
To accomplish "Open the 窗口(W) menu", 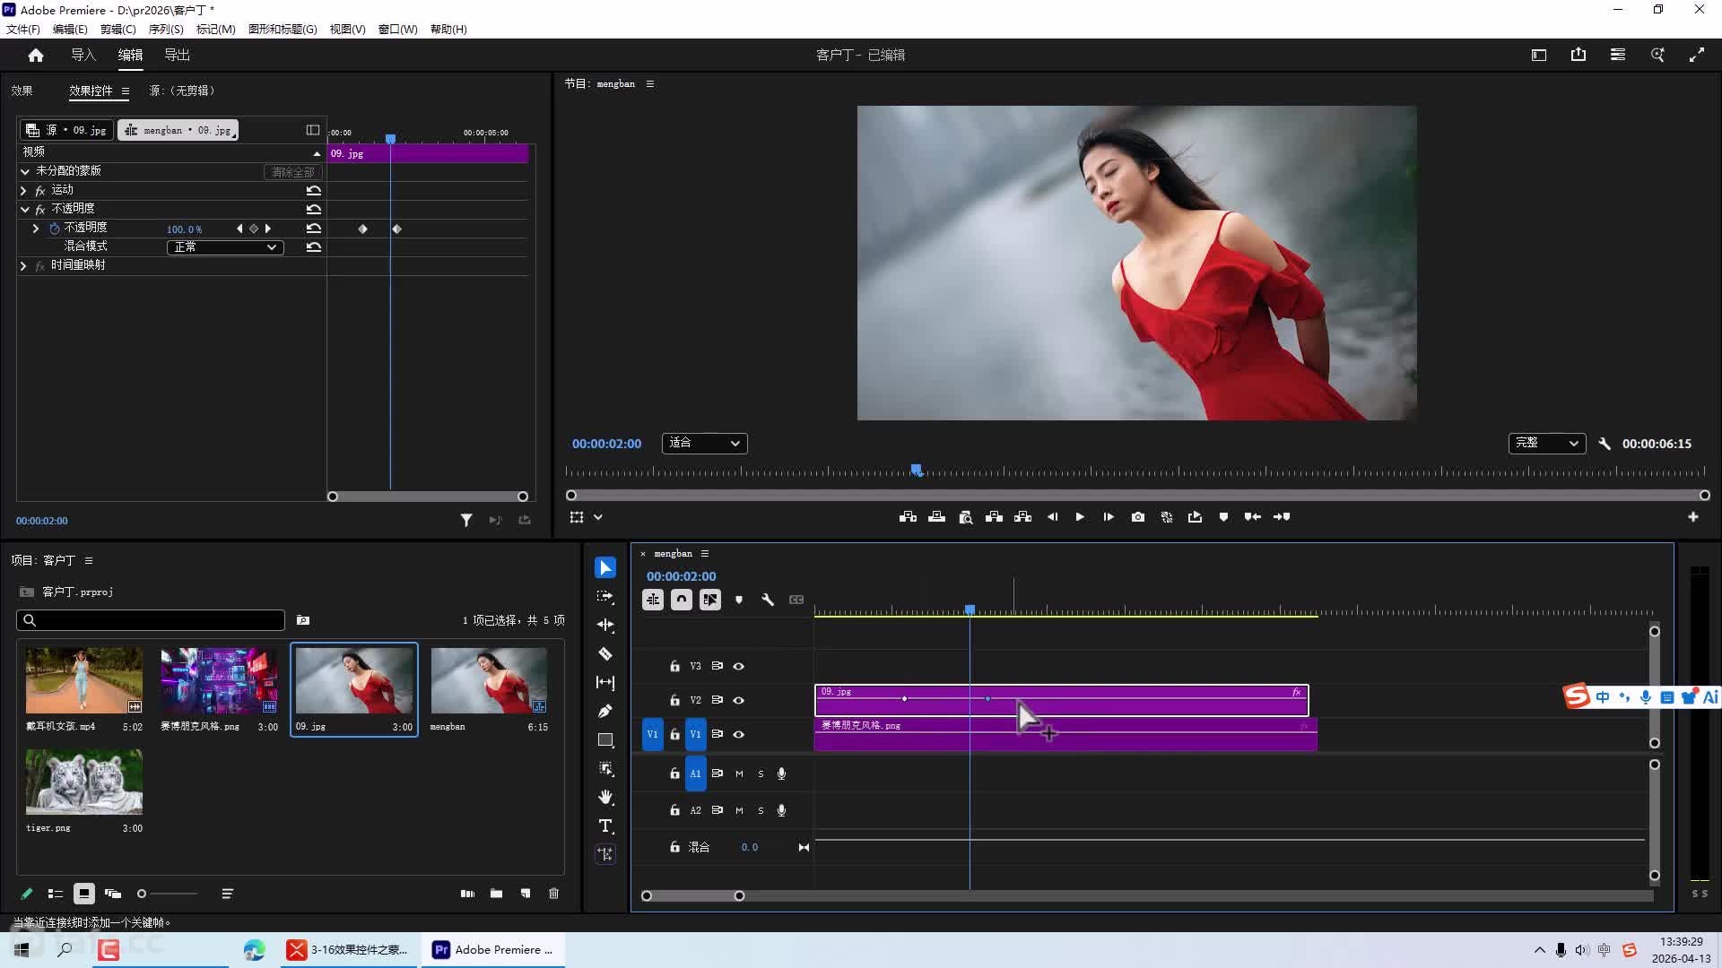I will 397,30.
